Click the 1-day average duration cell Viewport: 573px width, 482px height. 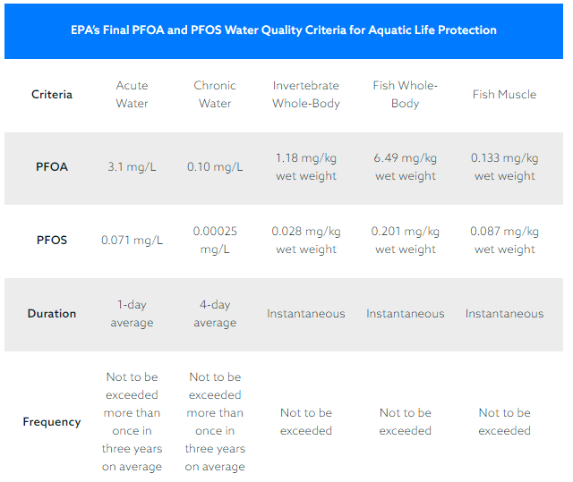(x=133, y=314)
